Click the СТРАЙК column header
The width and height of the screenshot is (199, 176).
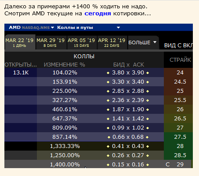pos(180,60)
